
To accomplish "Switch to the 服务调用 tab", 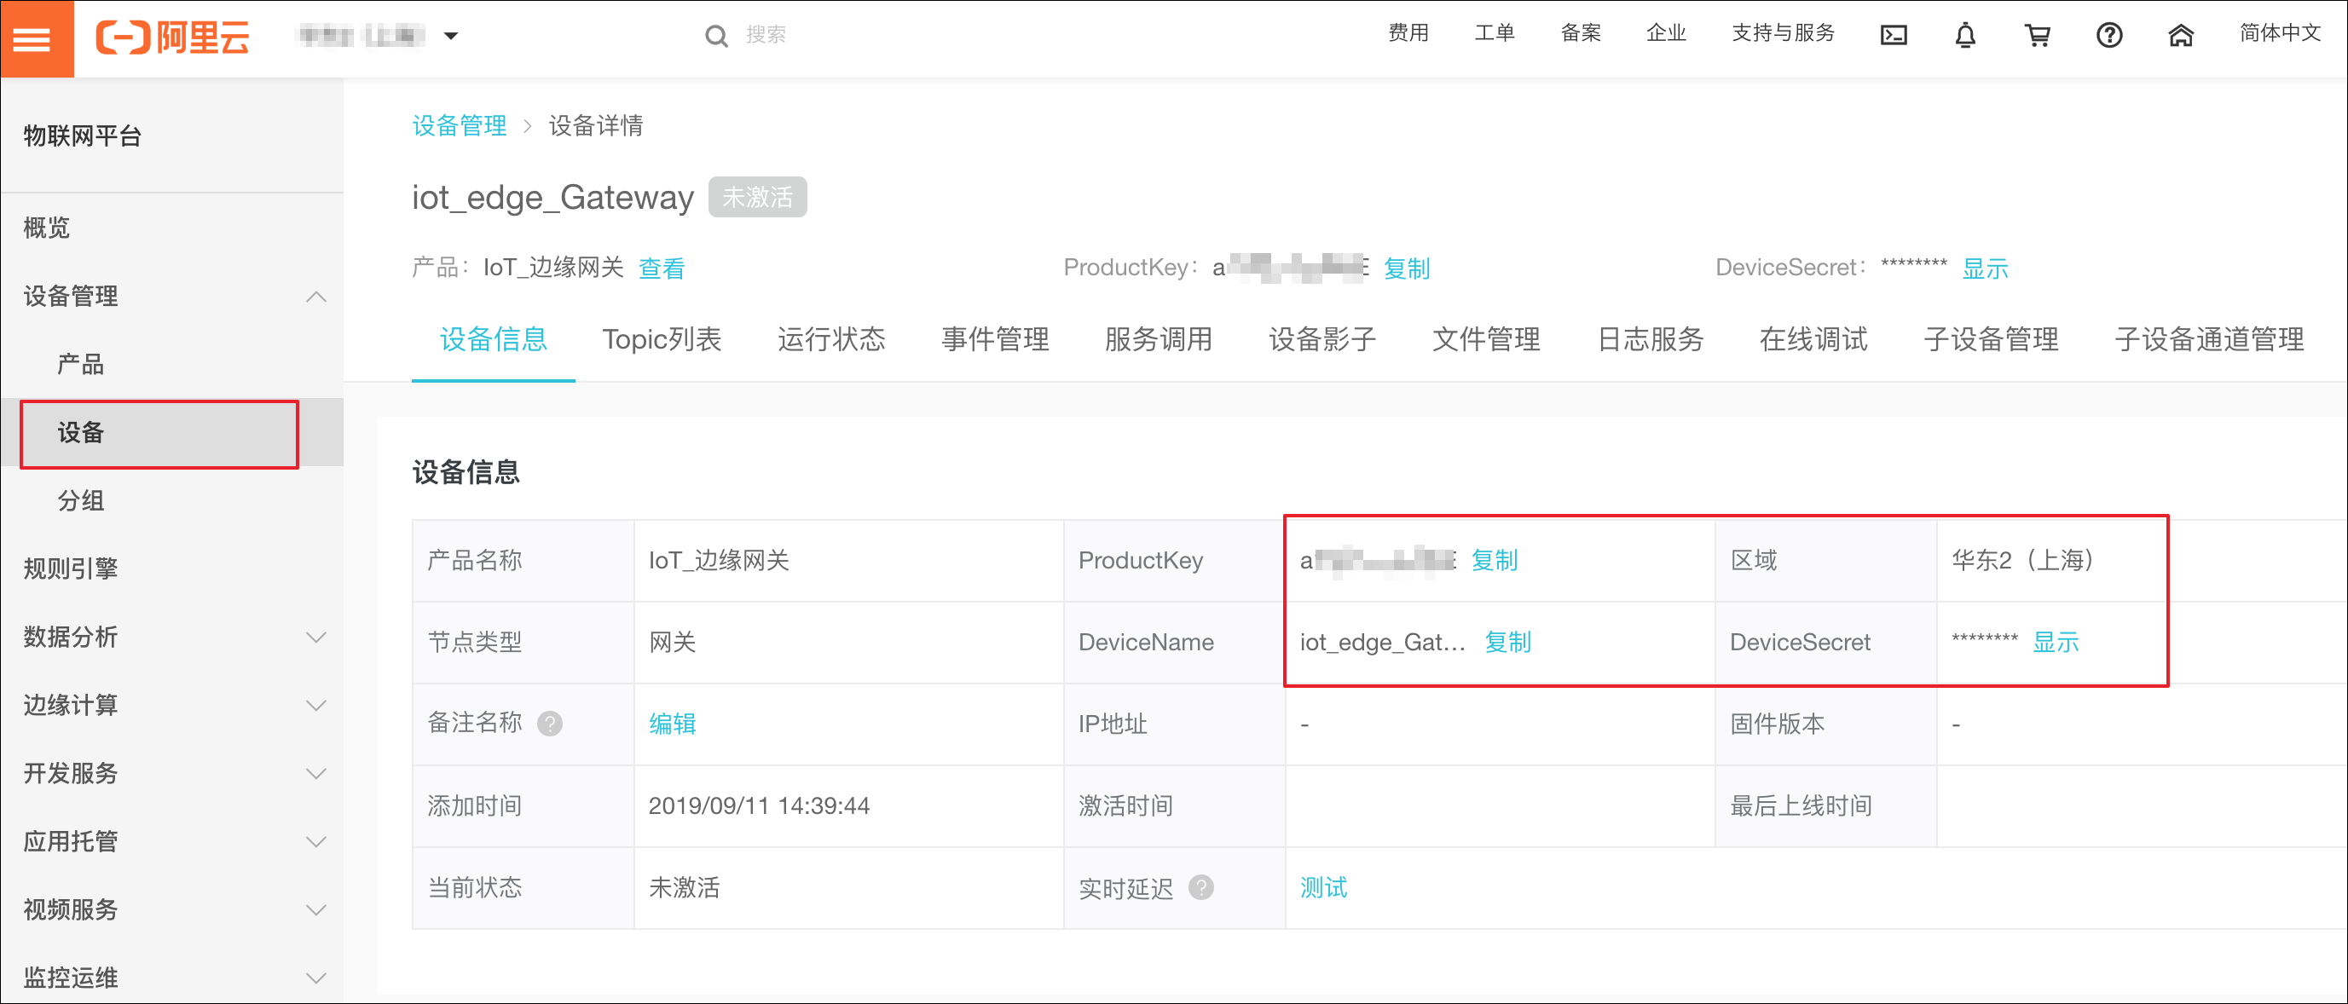I will tap(1158, 339).
